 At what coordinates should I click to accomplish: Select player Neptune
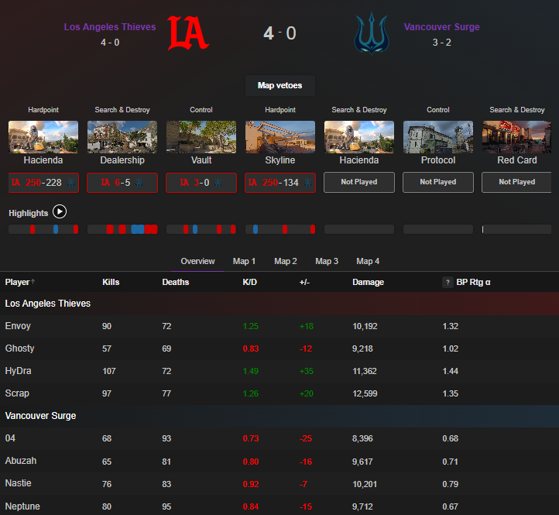point(22,506)
